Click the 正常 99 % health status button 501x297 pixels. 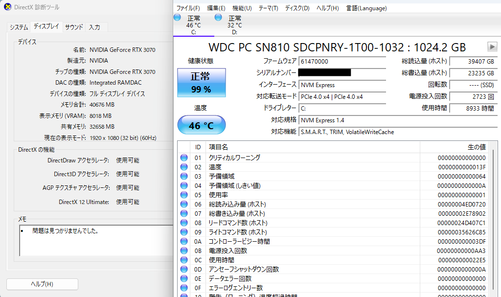[x=201, y=83]
